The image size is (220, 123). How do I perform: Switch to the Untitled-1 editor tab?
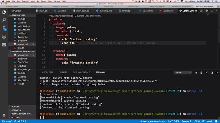[x=125, y=11]
